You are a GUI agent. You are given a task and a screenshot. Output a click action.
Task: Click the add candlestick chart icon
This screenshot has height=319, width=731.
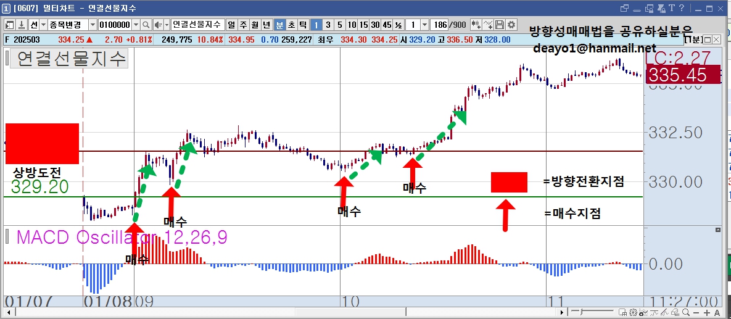pos(476,25)
